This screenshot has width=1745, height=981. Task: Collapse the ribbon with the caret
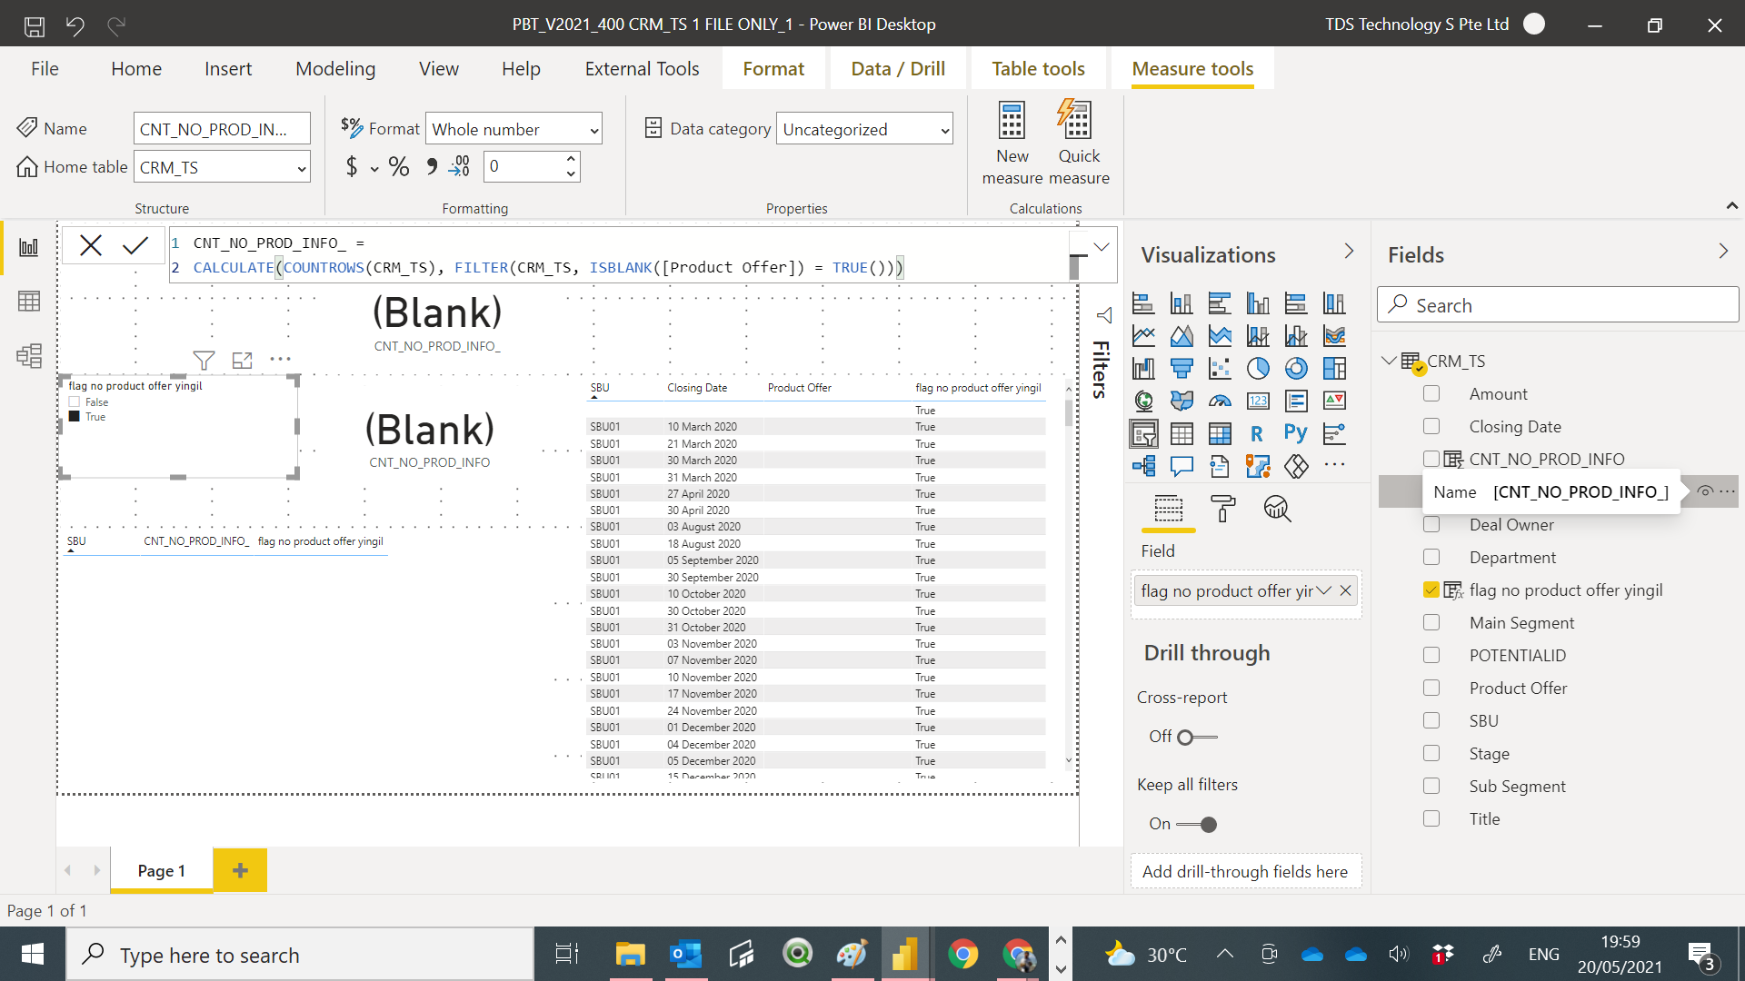pos(1732,207)
